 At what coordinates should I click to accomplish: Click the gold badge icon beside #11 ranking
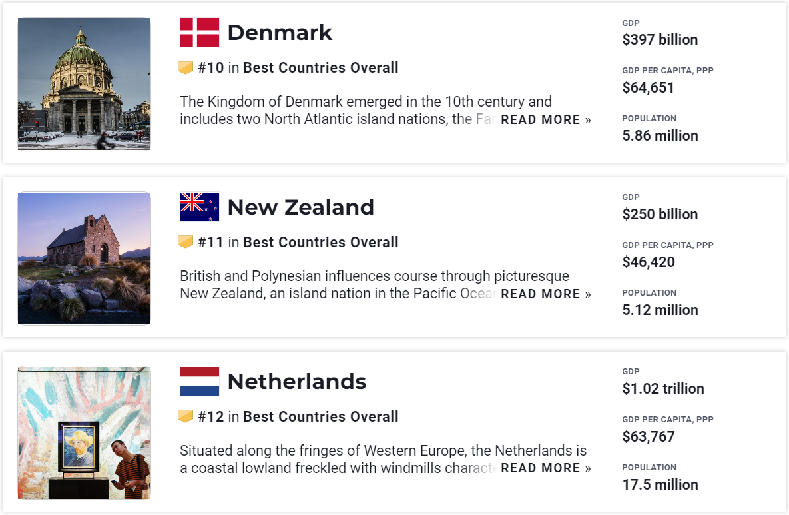click(186, 242)
